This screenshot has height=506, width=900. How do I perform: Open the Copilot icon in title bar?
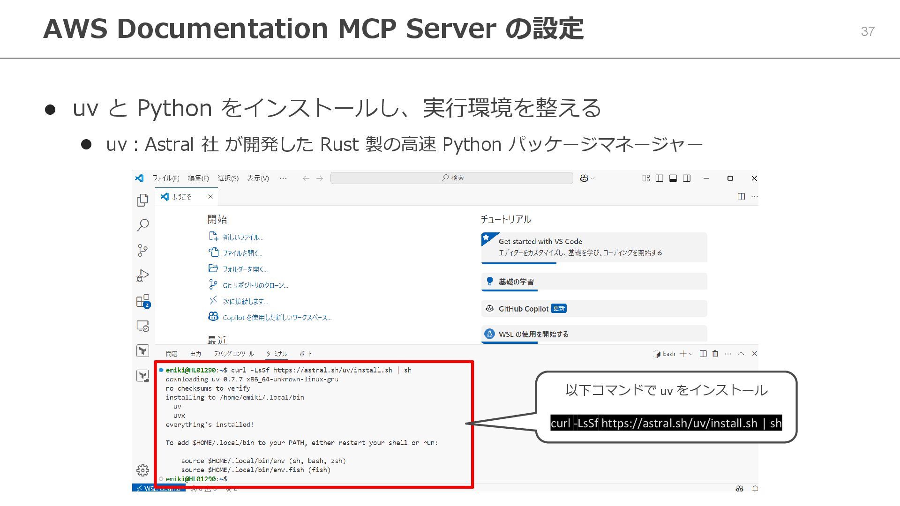point(584,178)
